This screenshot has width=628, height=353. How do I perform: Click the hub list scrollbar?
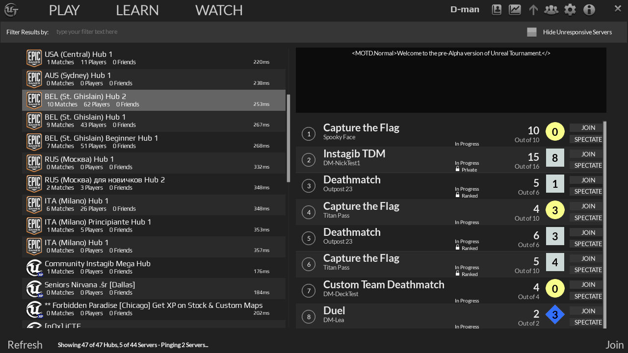click(x=288, y=138)
